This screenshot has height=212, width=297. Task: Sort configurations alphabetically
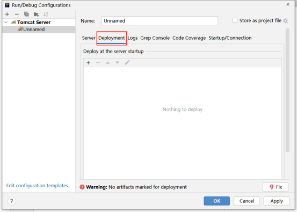pos(46,14)
